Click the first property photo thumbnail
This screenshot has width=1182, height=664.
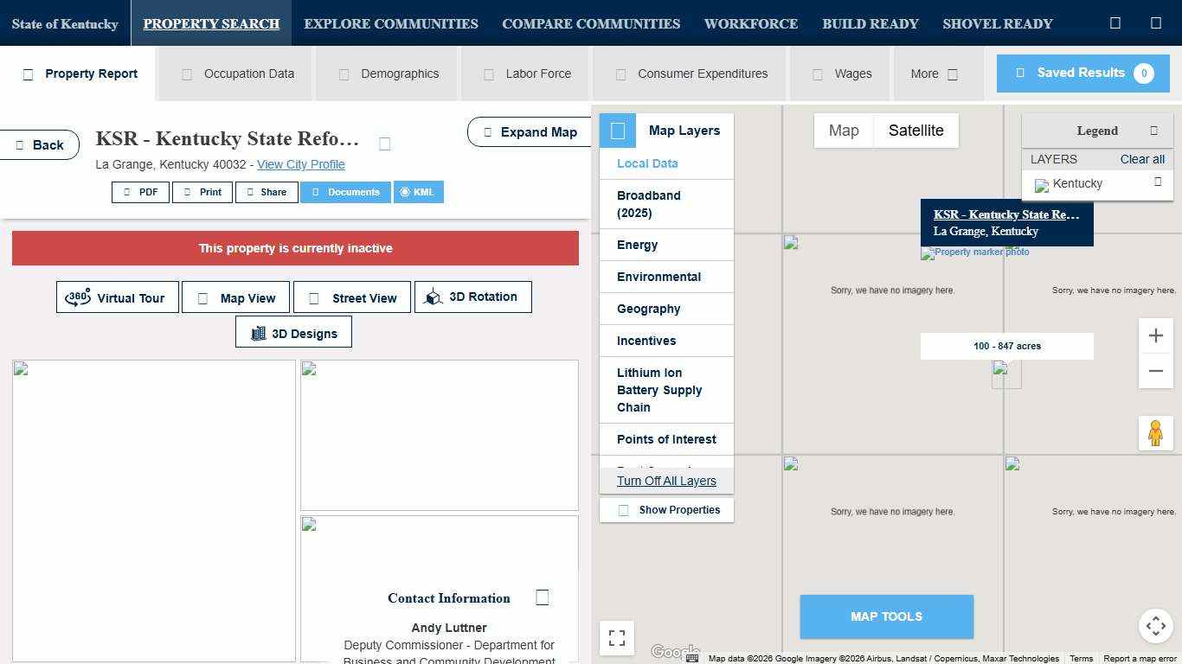point(154,510)
